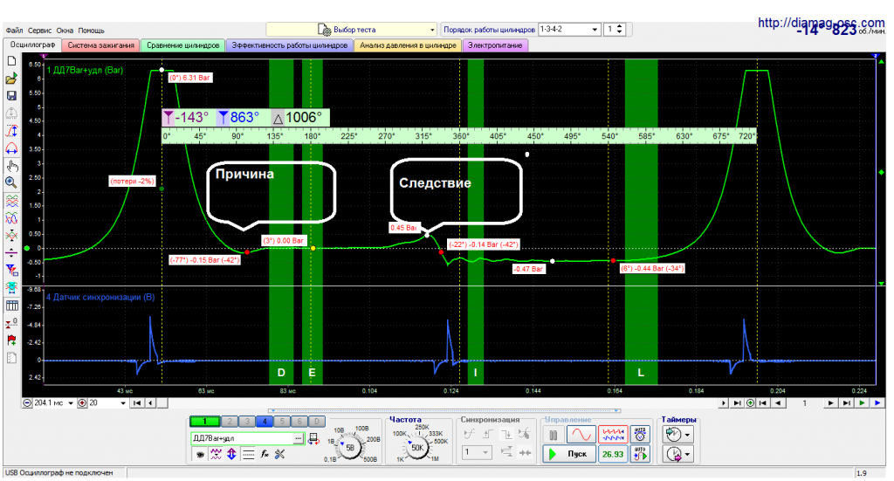
Task: Click the red plus zoom icon beside 20
Action: pos(82,403)
